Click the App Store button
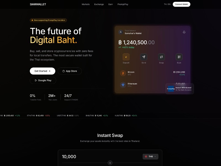 [x=70, y=71]
